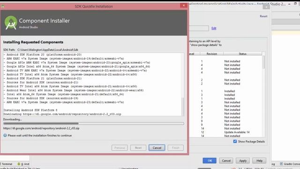Screen dimensions: 300x169
Task: Click the info icon beside the please wait message
Action: [5, 135]
